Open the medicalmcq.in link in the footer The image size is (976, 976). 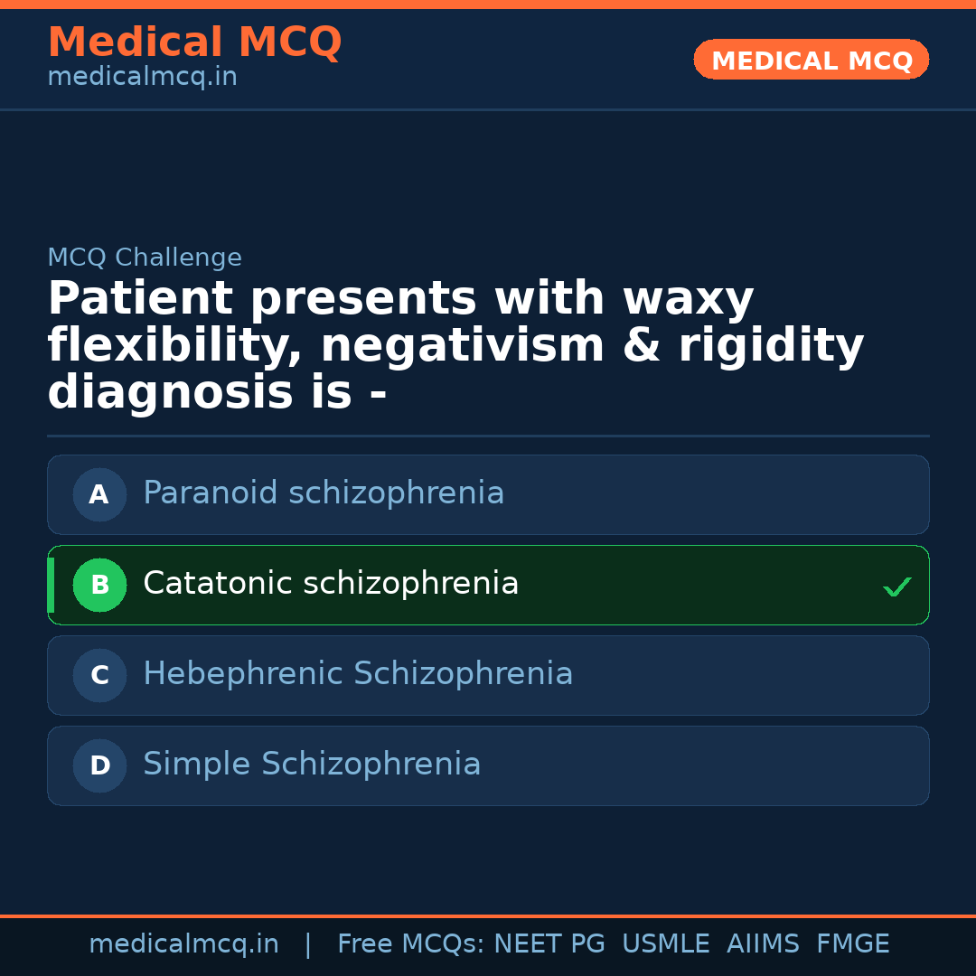click(x=183, y=944)
